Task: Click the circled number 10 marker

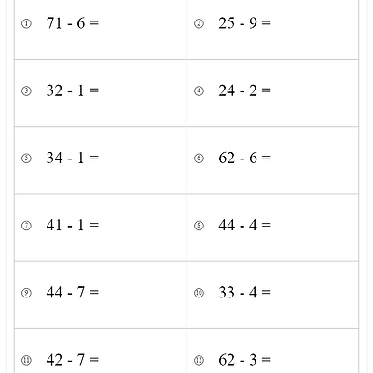Action: [199, 293]
